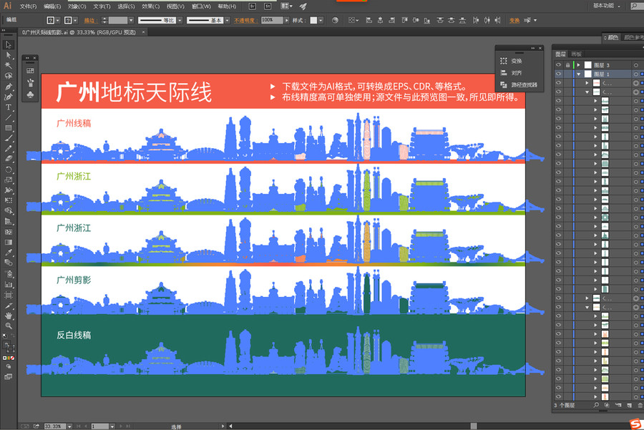
Task: Click locate object magnifier in layers panel
Action: [596, 405]
